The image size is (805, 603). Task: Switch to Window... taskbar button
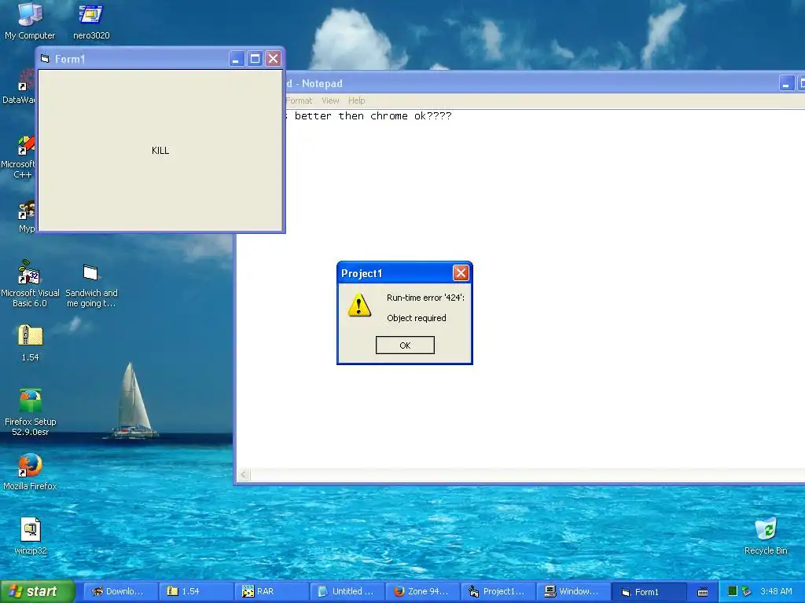click(572, 591)
